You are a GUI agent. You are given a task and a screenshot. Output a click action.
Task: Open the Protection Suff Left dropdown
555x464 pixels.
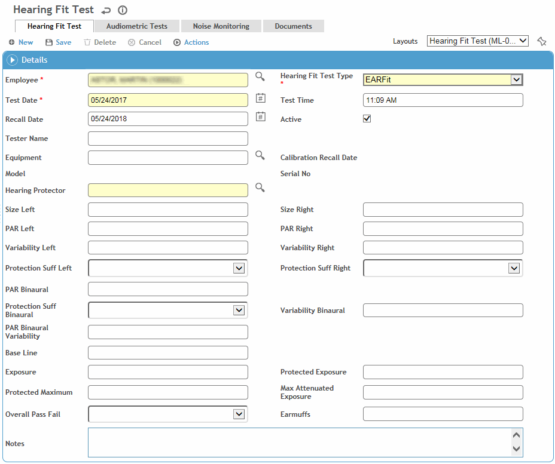coord(239,268)
